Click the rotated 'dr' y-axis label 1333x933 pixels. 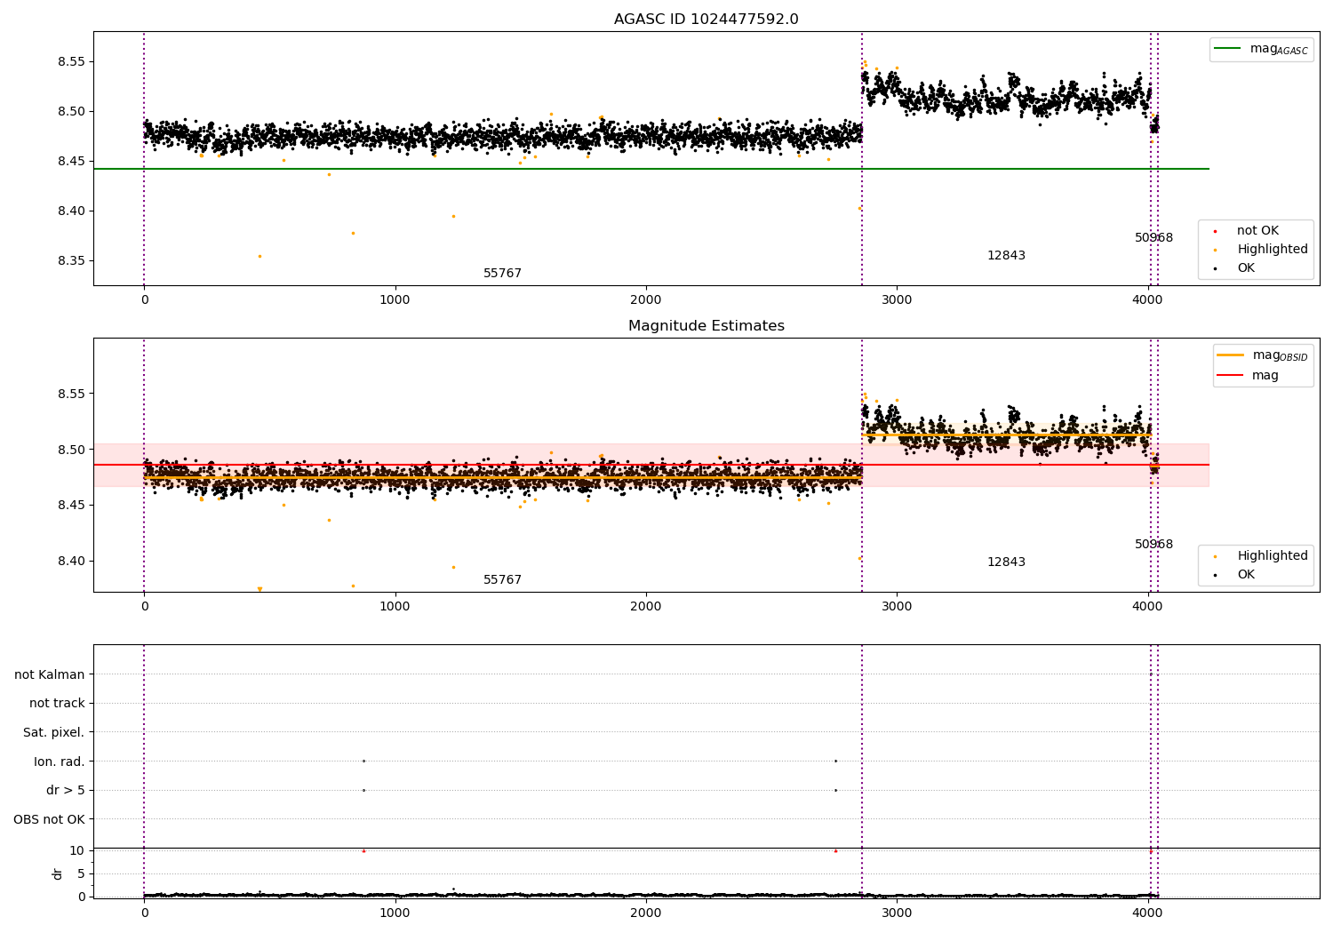point(58,873)
